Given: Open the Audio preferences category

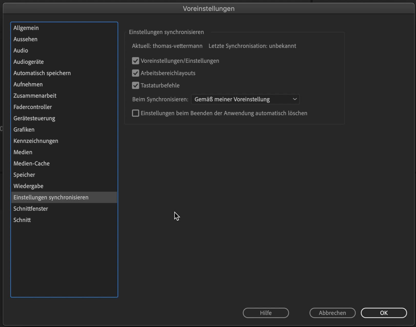Looking at the screenshot, I should [21, 51].
